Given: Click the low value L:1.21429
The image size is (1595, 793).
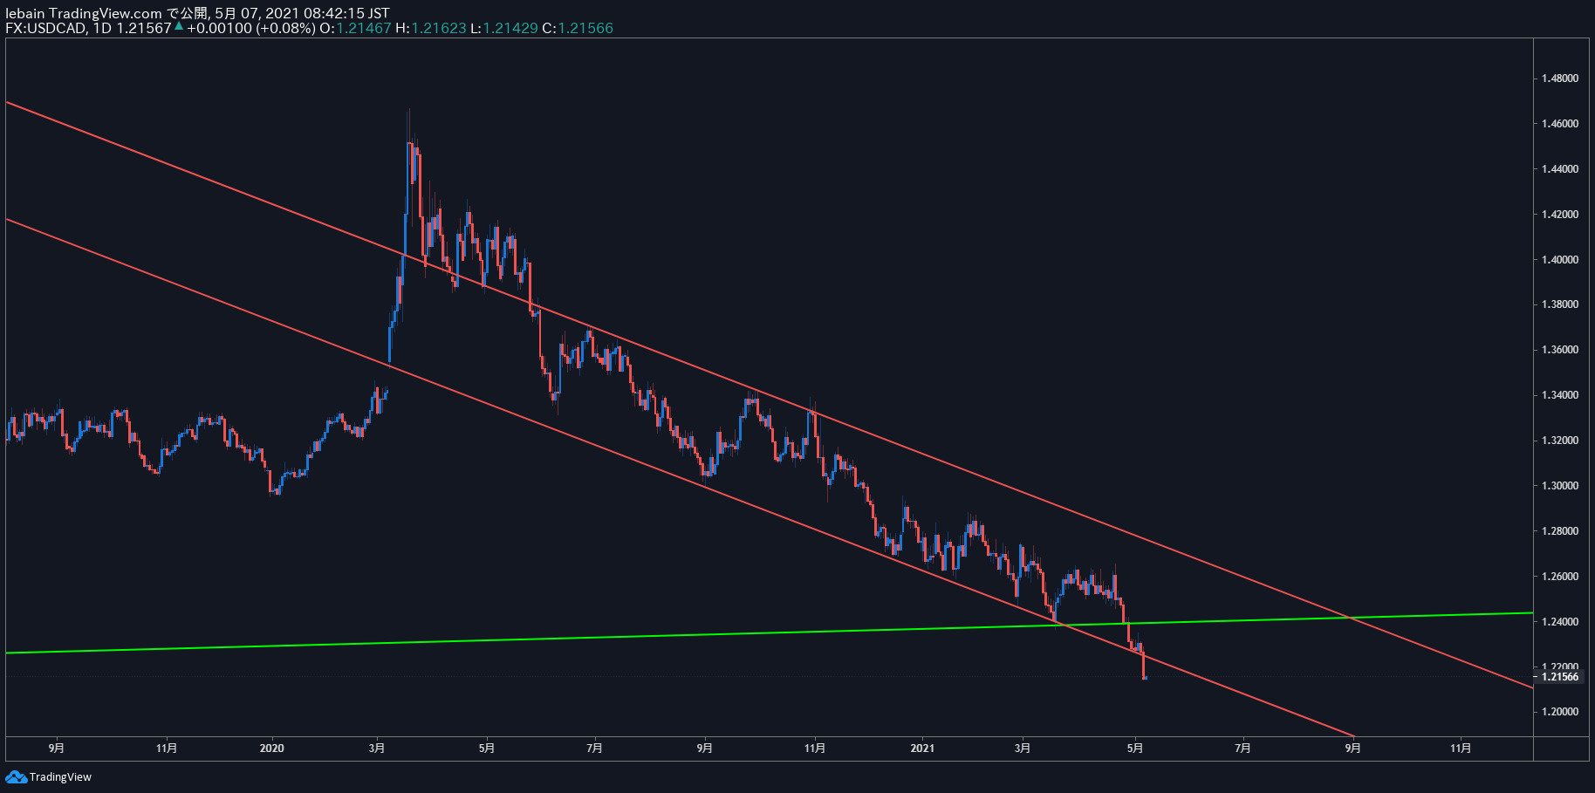Looking at the screenshot, I should coord(504,28).
